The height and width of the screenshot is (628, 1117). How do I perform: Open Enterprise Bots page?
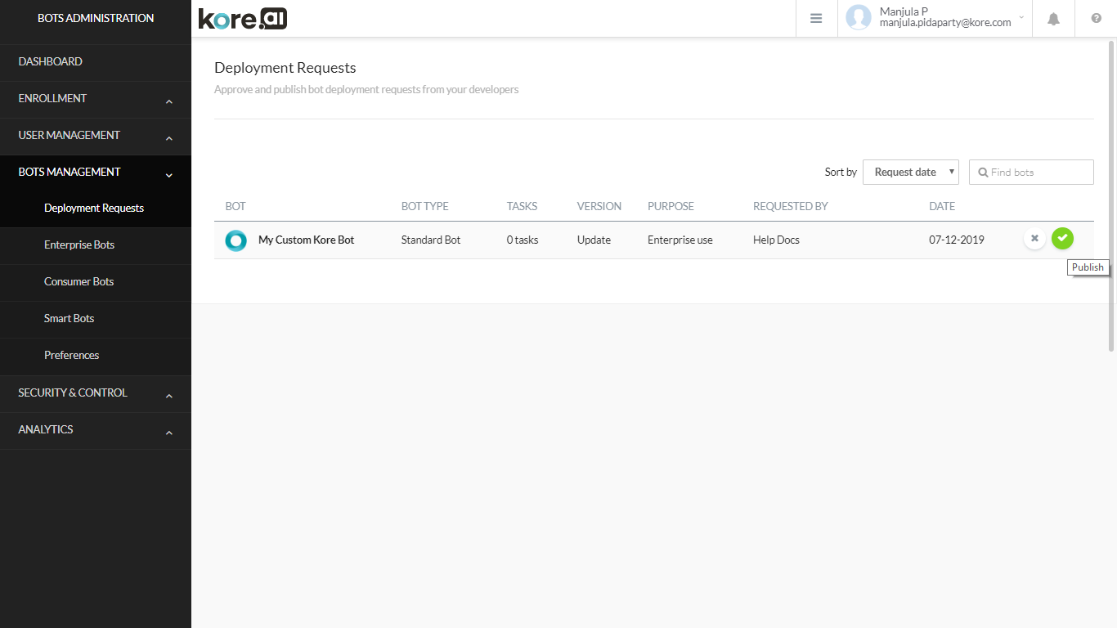(x=79, y=245)
